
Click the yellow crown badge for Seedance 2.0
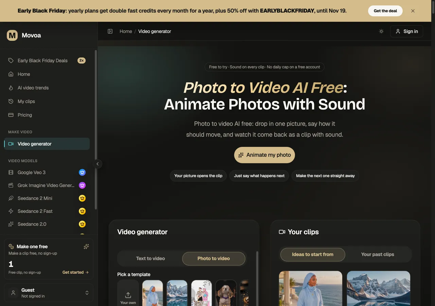[82, 224]
